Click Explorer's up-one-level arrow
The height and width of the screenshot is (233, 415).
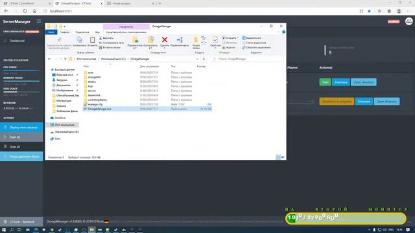click(x=65, y=59)
